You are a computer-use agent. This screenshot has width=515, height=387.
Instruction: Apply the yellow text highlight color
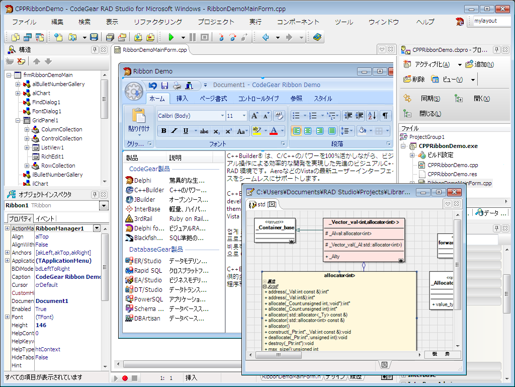(256, 131)
